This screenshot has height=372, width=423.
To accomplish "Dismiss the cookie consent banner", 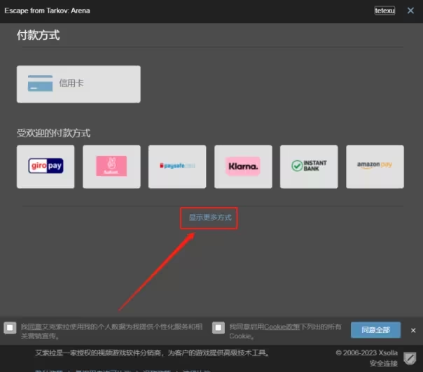I will (x=413, y=330).
